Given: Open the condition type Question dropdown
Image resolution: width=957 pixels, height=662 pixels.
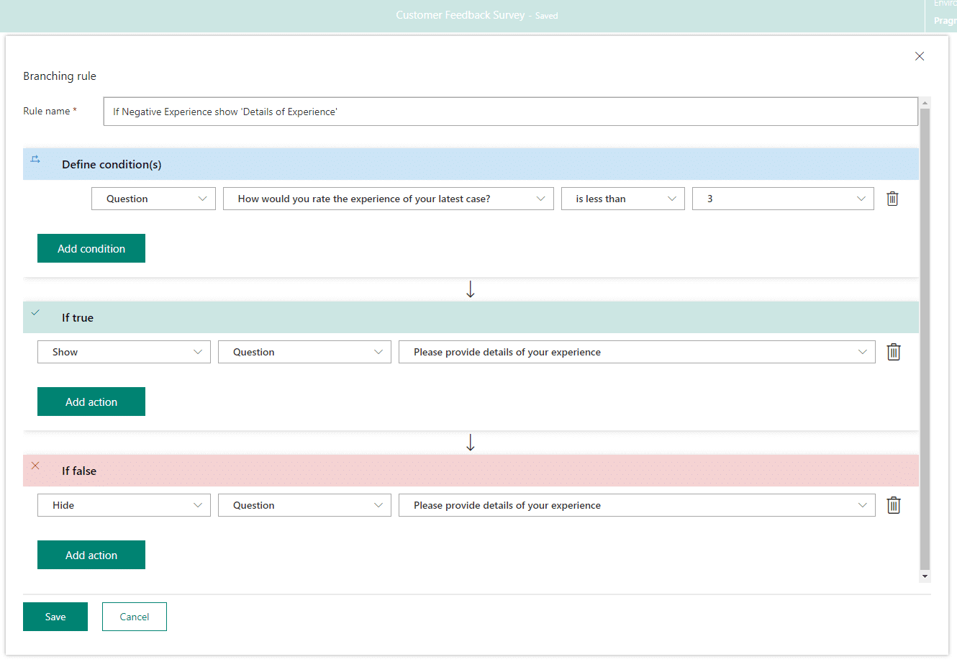Looking at the screenshot, I should (x=153, y=199).
